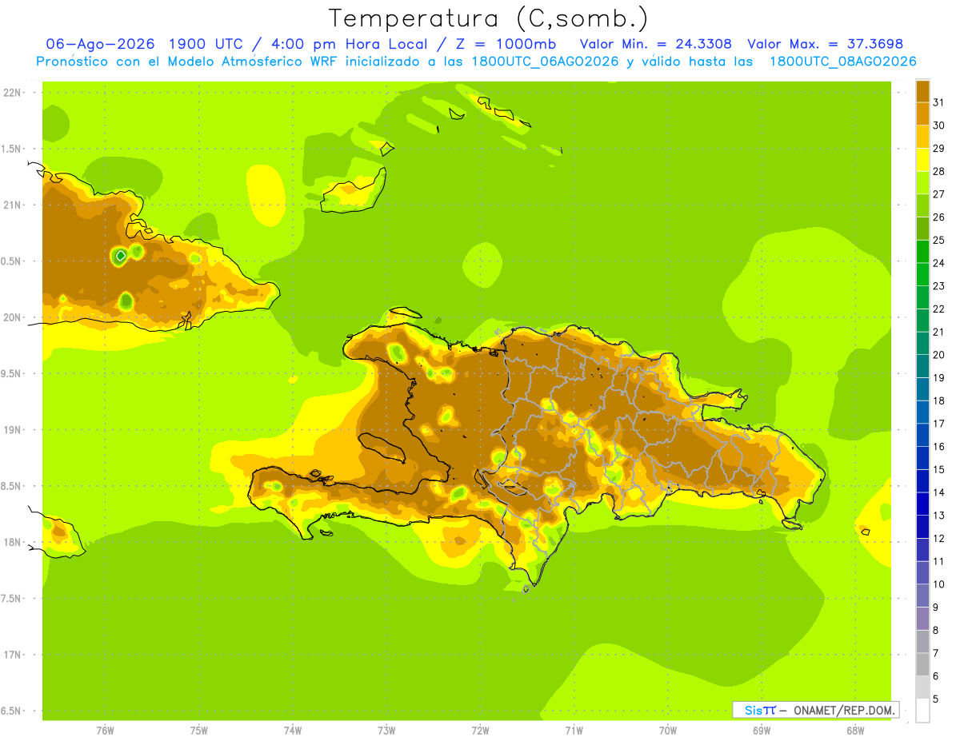The width and height of the screenshot is (960, 741).
Task: Click the dark brown swatch above 31
Action: pyautogui.click(x=922, y=91)
